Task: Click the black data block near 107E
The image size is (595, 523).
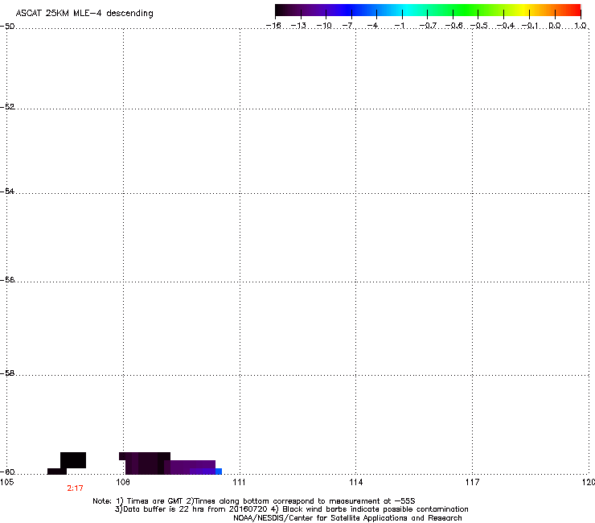Action: tap(73, 460)
